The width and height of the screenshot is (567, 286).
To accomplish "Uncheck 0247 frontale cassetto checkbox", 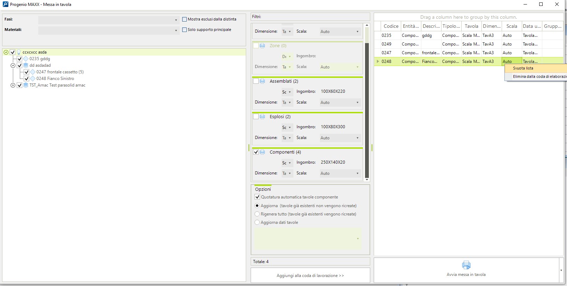I will point(26,72).
